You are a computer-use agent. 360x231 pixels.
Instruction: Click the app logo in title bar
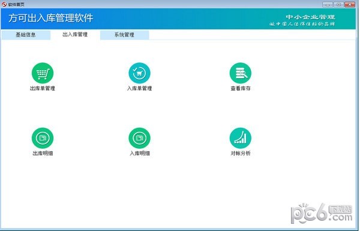(x=4, y=4)
